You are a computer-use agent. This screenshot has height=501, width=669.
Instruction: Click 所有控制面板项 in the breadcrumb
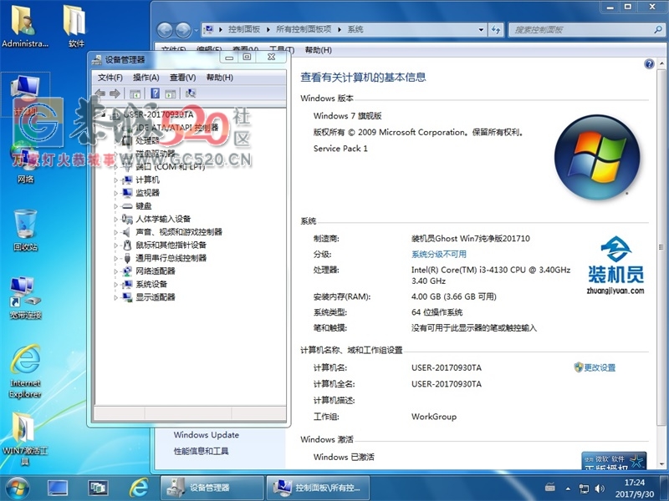[304, 29]
